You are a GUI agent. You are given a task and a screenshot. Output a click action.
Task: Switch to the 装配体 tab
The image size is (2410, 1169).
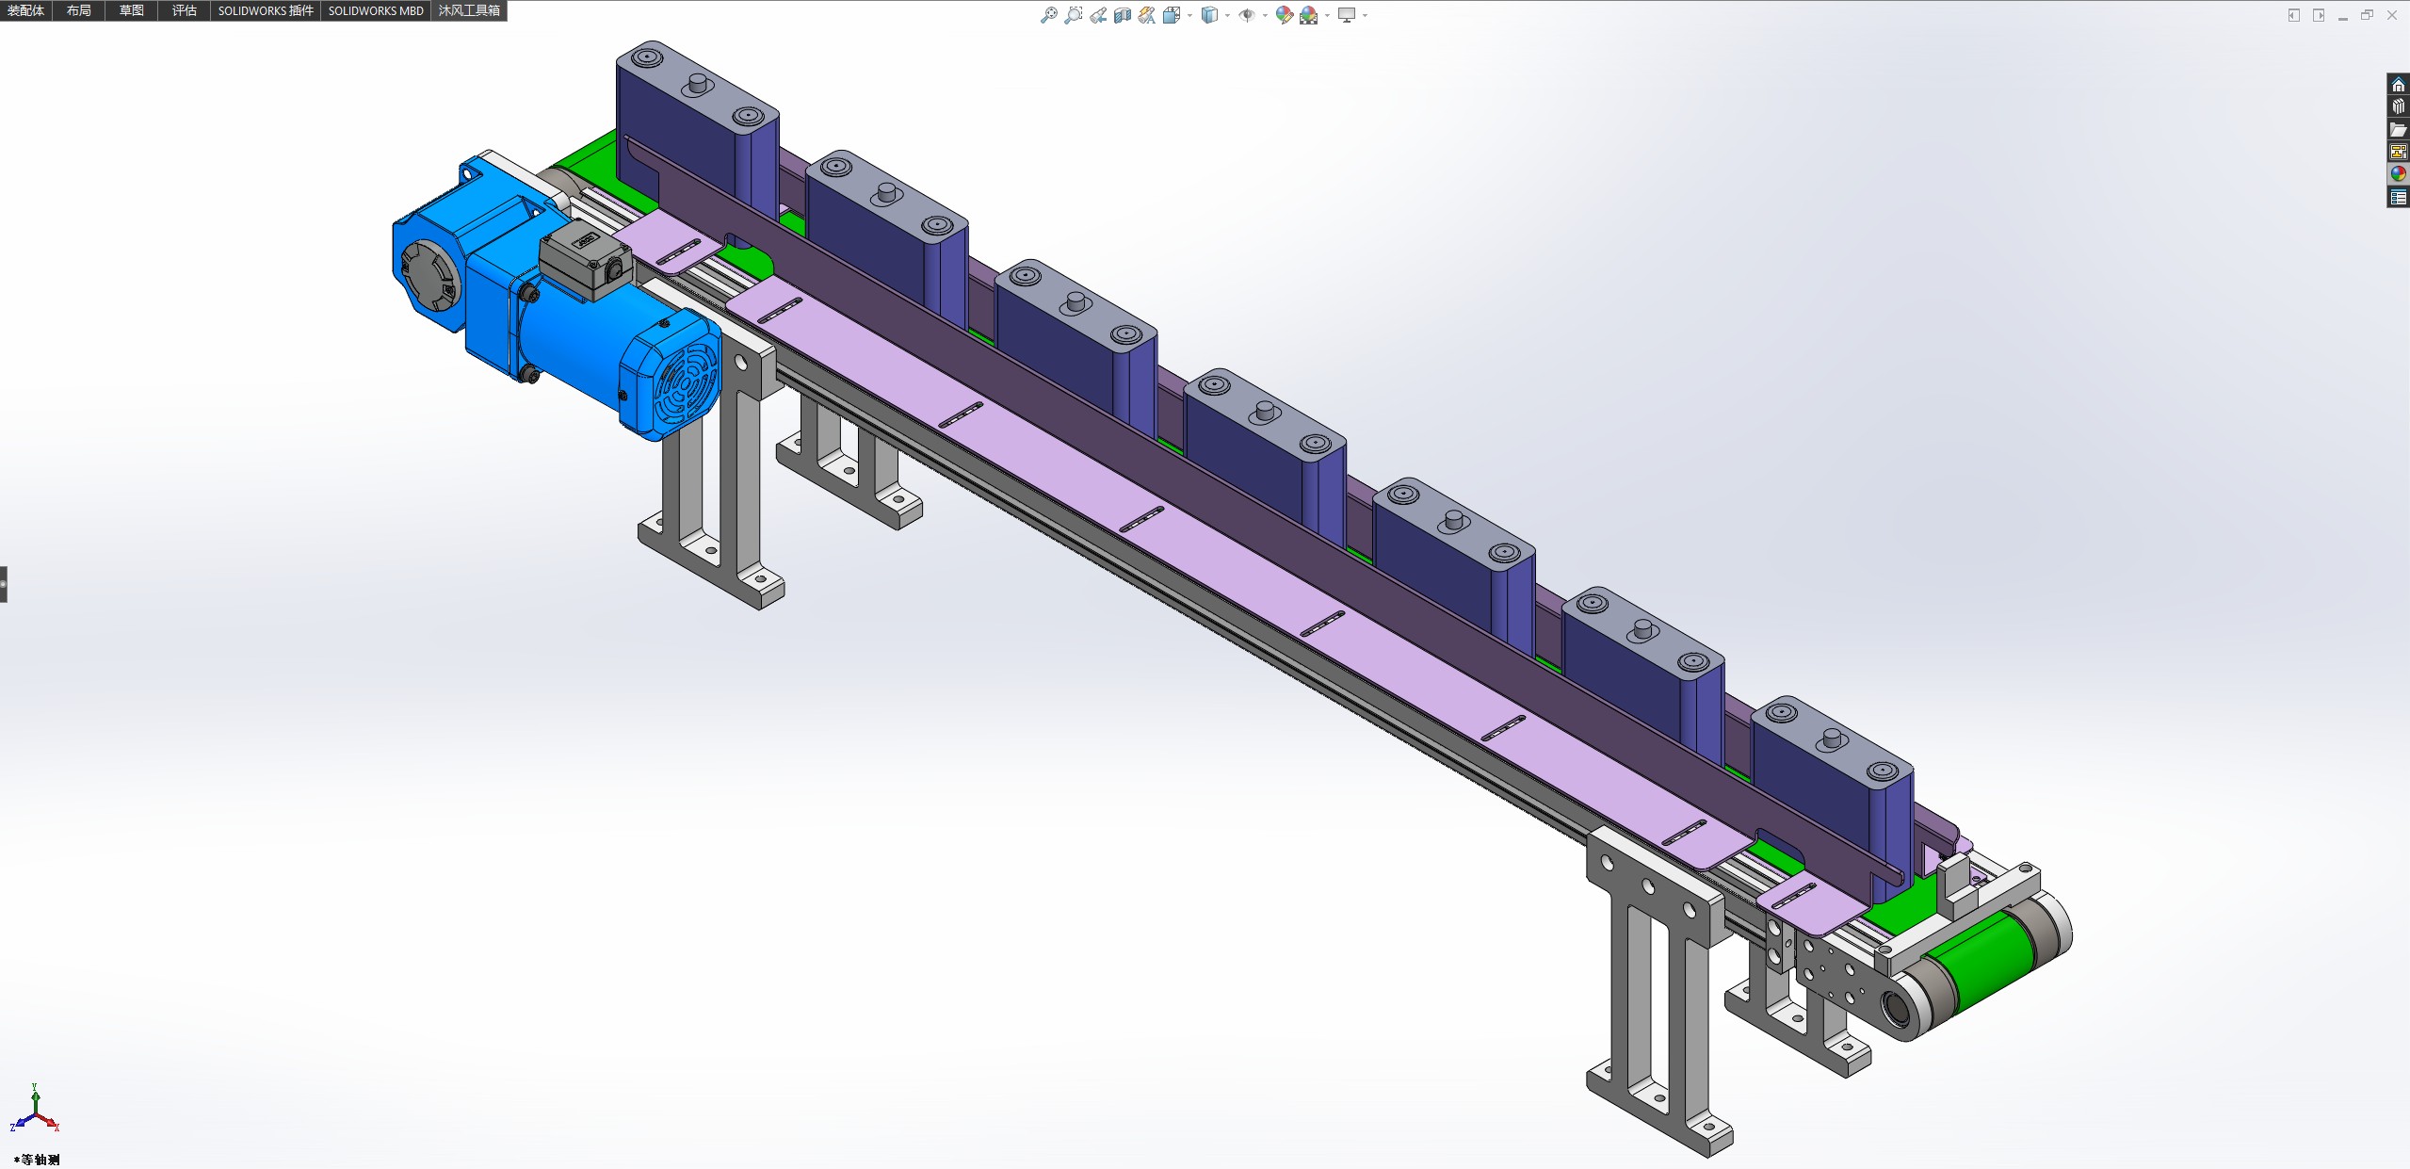coord(25,10)
